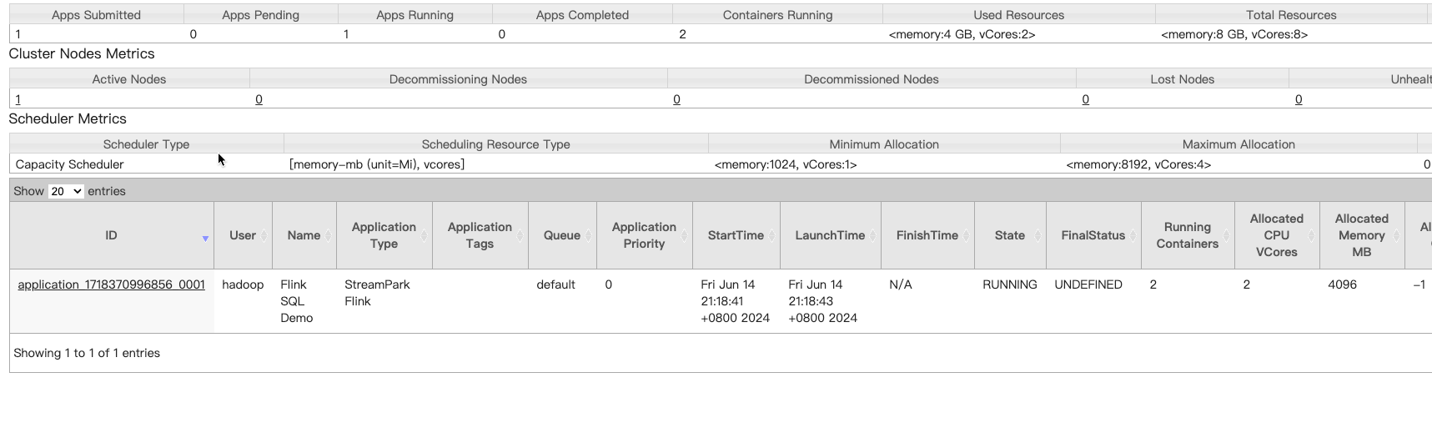Sort by Allocated Memory MB header
1432x428 pixels.
coord(1361,235)
